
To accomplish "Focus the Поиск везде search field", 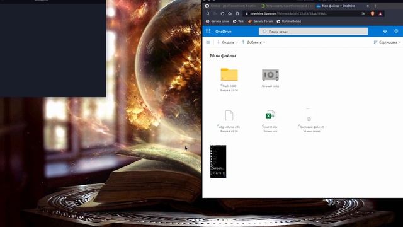I will pyautogui.click(x=313, y=32).
